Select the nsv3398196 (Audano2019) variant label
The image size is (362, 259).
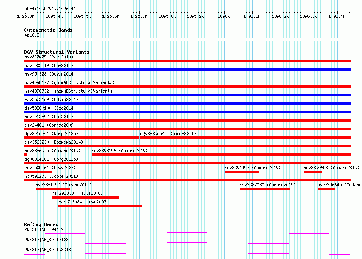pyautogui.click(x=120, y=151)
